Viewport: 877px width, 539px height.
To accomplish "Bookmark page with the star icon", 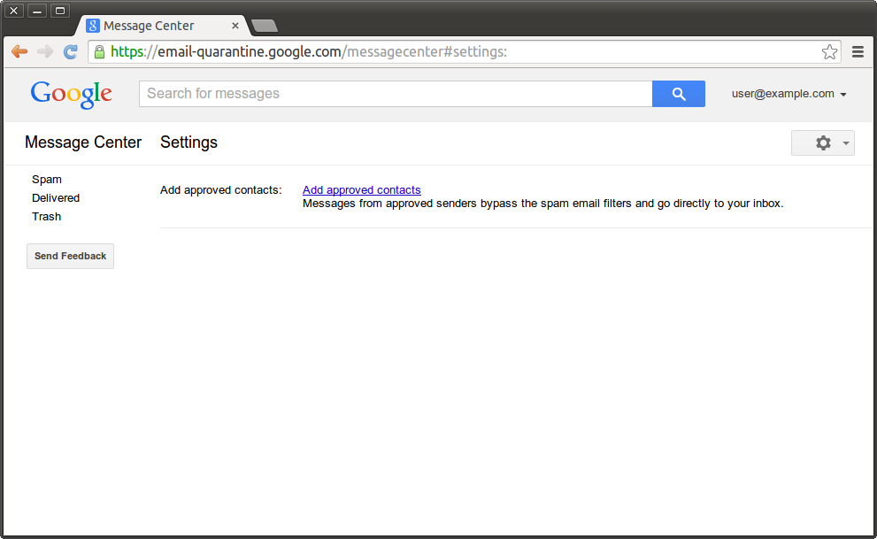I will (829, 52).
